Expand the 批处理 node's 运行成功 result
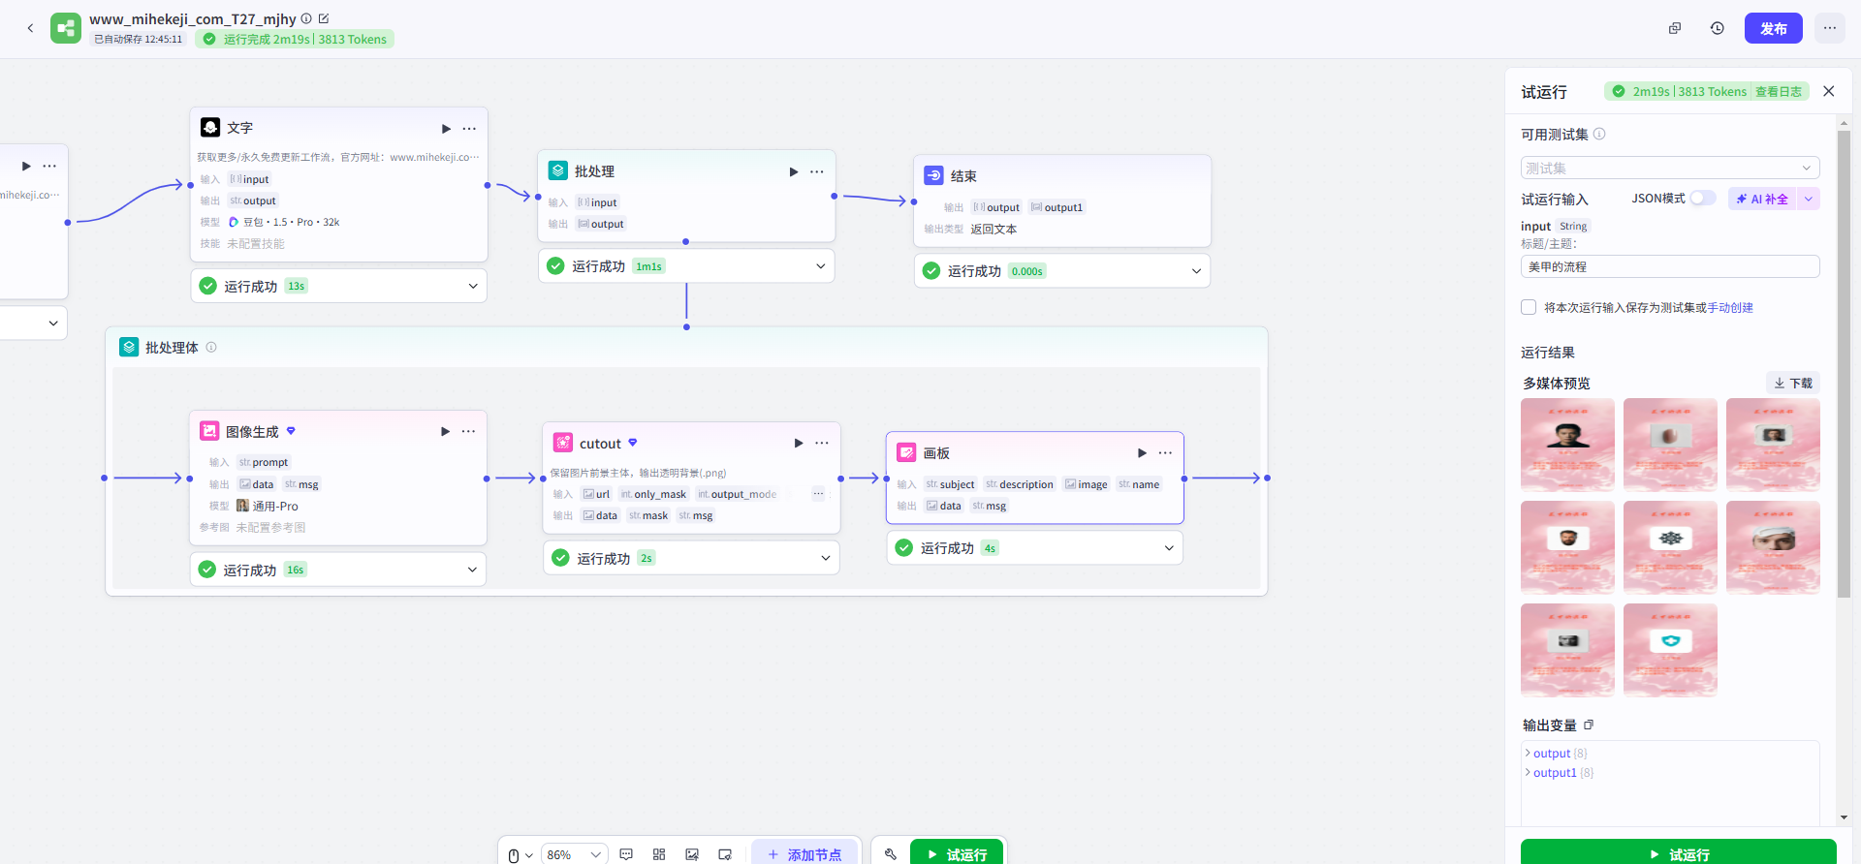Image resolution: width=1861 pixels, height=864 pixels. 820,266
